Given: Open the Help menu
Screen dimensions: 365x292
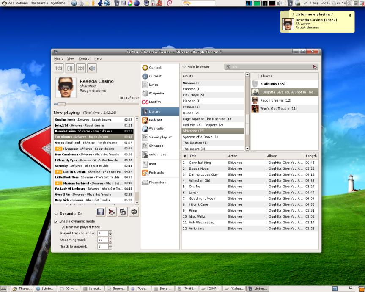Looking at the screenshot, I should pyautogui.click(x=98, y=59).
